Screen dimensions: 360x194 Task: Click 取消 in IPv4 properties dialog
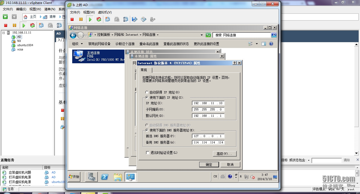tap(230, 164)
